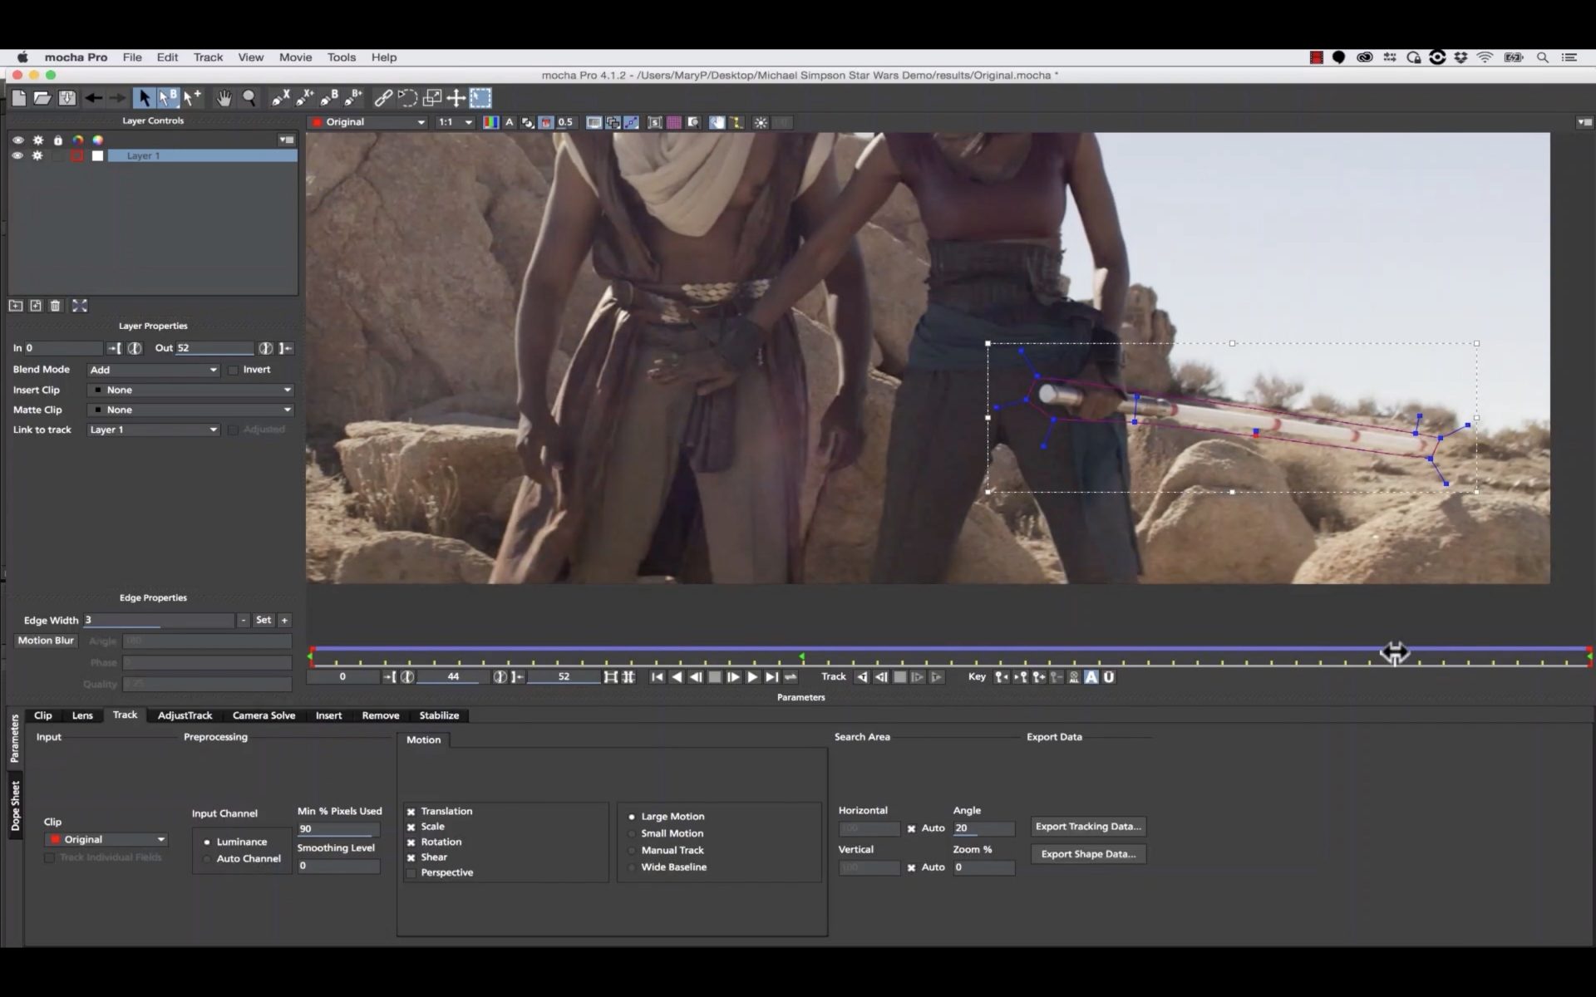The width and height of the screenshot is (1596, 997).
Task: Click the undo left-arrow icon
Action: point(93,98)
